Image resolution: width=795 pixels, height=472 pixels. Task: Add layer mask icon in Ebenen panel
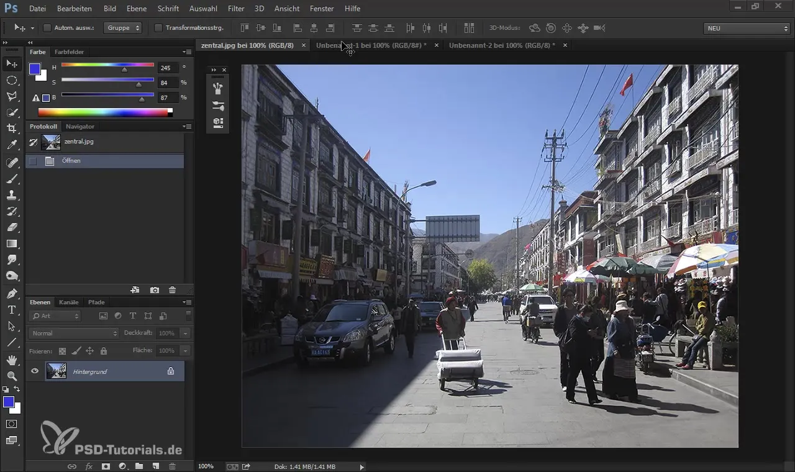[x=106, y=466]
